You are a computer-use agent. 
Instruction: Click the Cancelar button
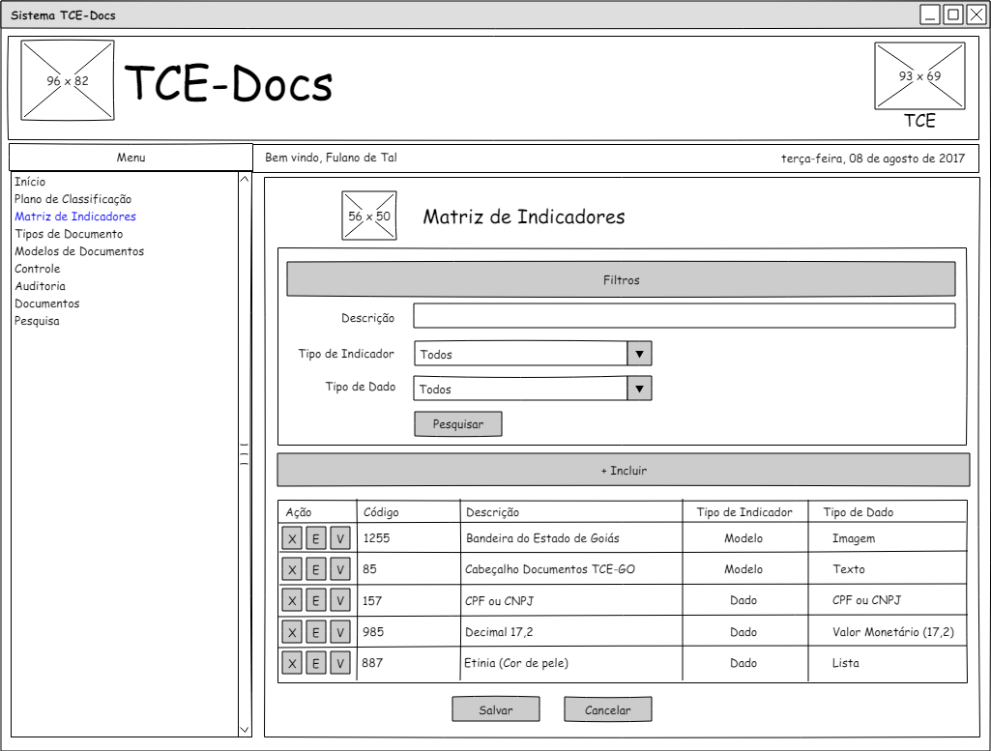coord(607,709)
